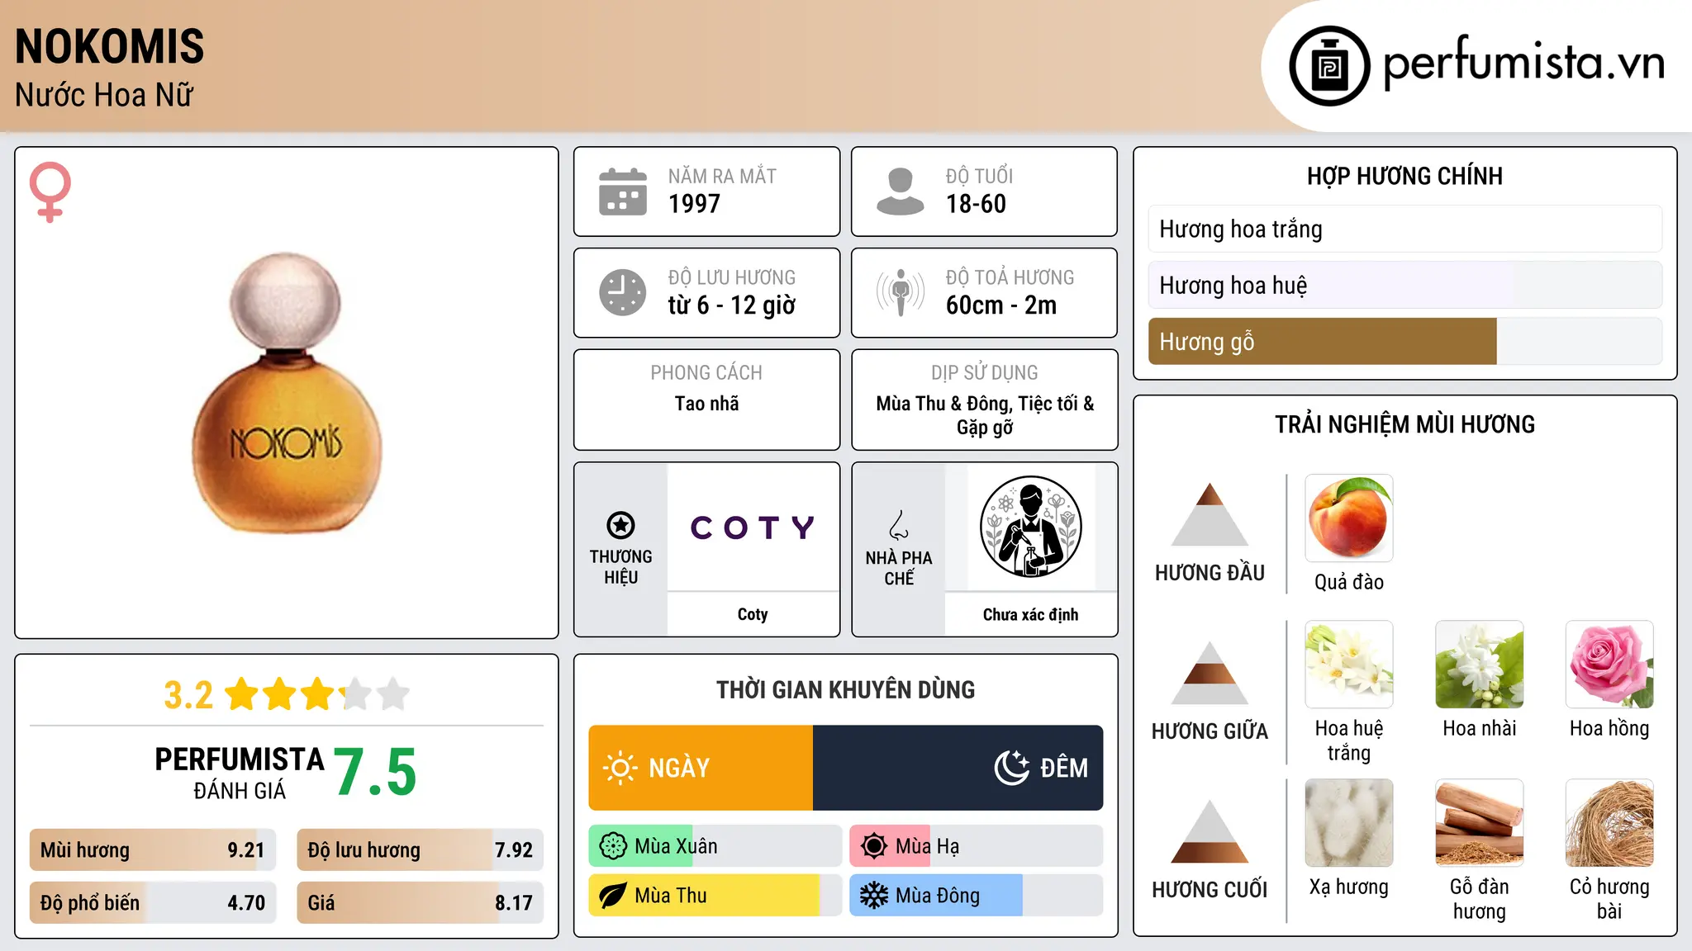Click the Trải nghiệm mùi hương heading

coord(1404,424)
